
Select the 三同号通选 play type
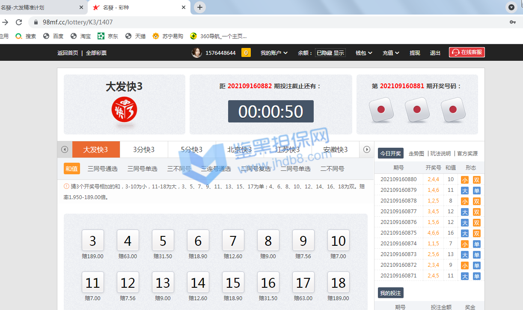102,169
